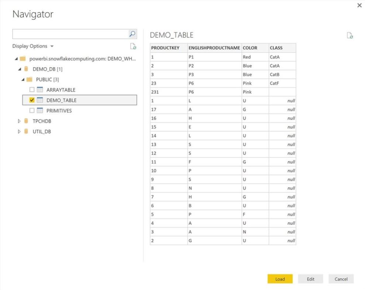The height and width of the screenshot is (290, 365).
Task: Click the DEMO_TABLE table icon
Action: click(40, 100)
